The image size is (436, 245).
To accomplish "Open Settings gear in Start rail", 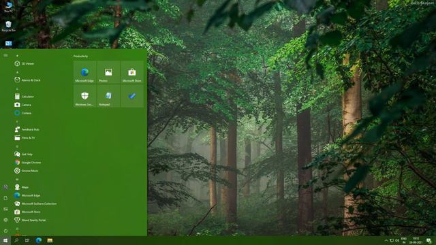I will point(5,220).
